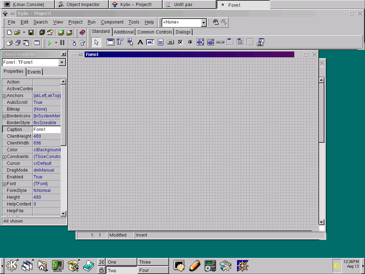Select the Button component in palette
This screenshot has width=365, height=274.
(x=170, y=42)
